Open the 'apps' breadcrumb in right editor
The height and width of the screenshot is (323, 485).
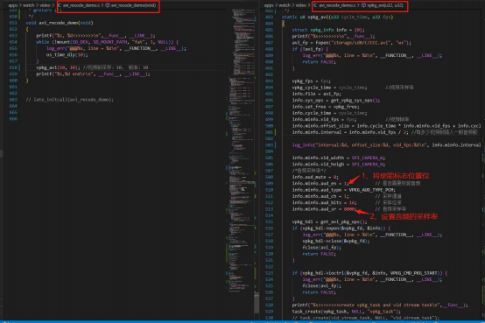coord(269,5)
